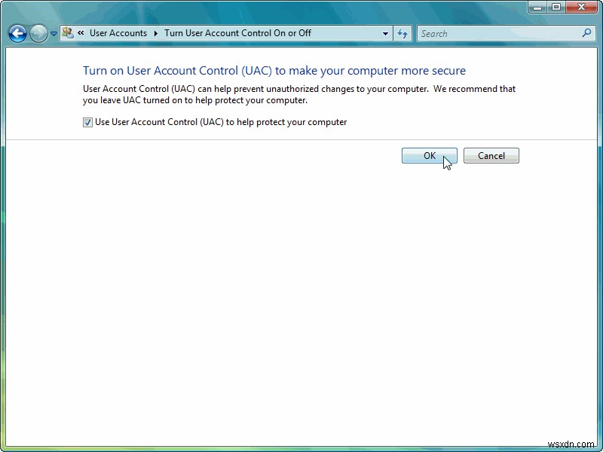Click the double-chevron overflow icon in breadcrumb bar
The width and height of the screenshot is (603, 452).
(80, 33)
